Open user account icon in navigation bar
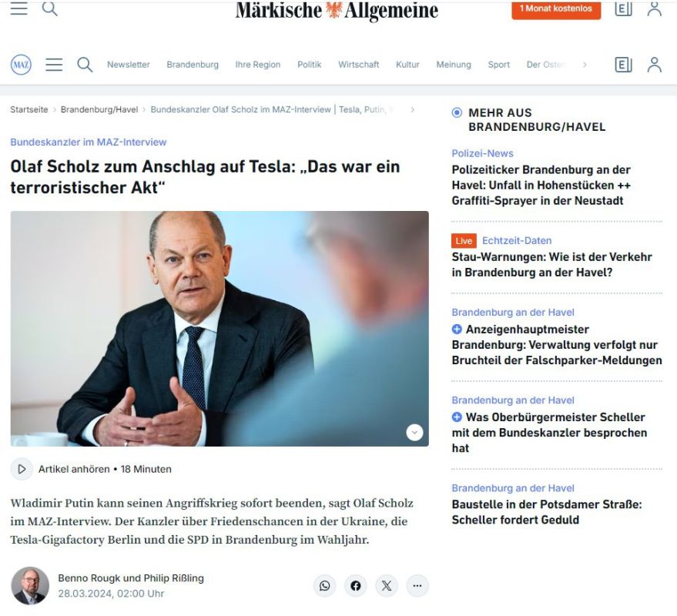Image resolution: width=677 pixels, height=616 pixels. pyautogui.click(x=654, y=65)
